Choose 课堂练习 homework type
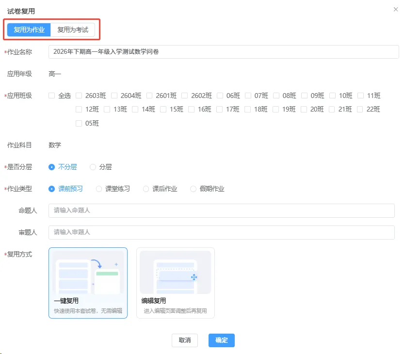 tap(99, 189)
